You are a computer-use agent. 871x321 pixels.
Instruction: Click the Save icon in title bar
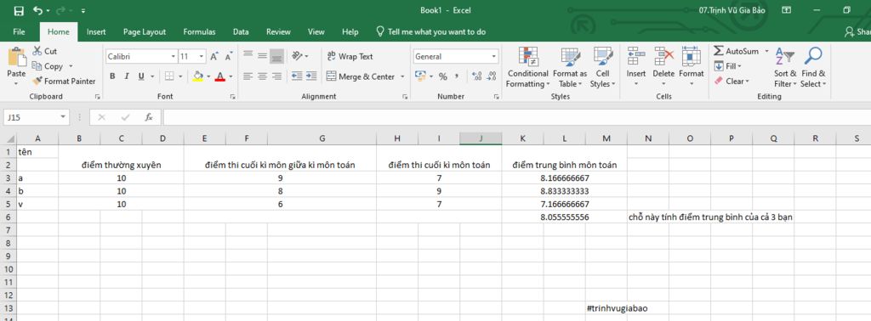19,10
